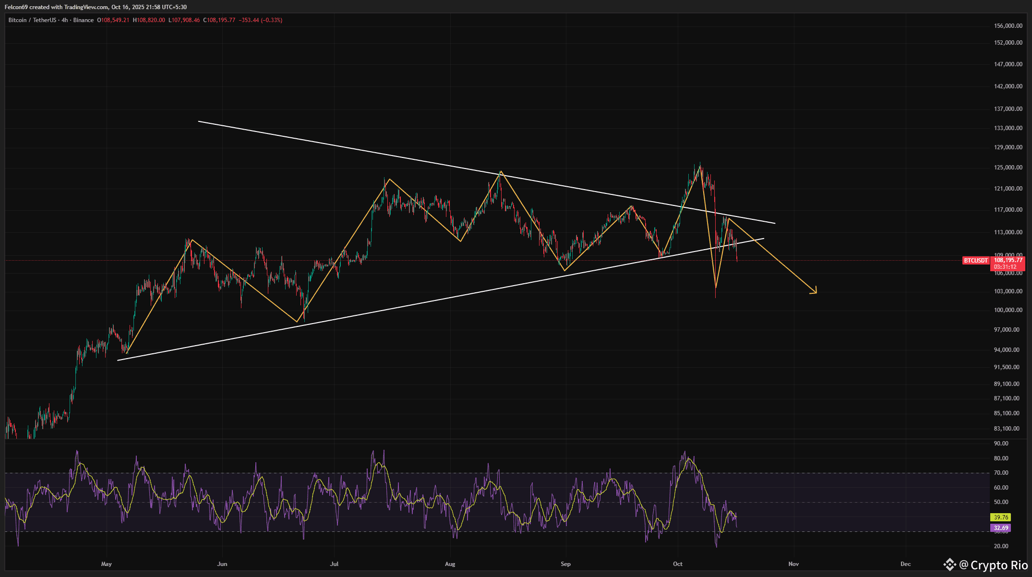Click the orange projection arrowhead

[814, 291]
